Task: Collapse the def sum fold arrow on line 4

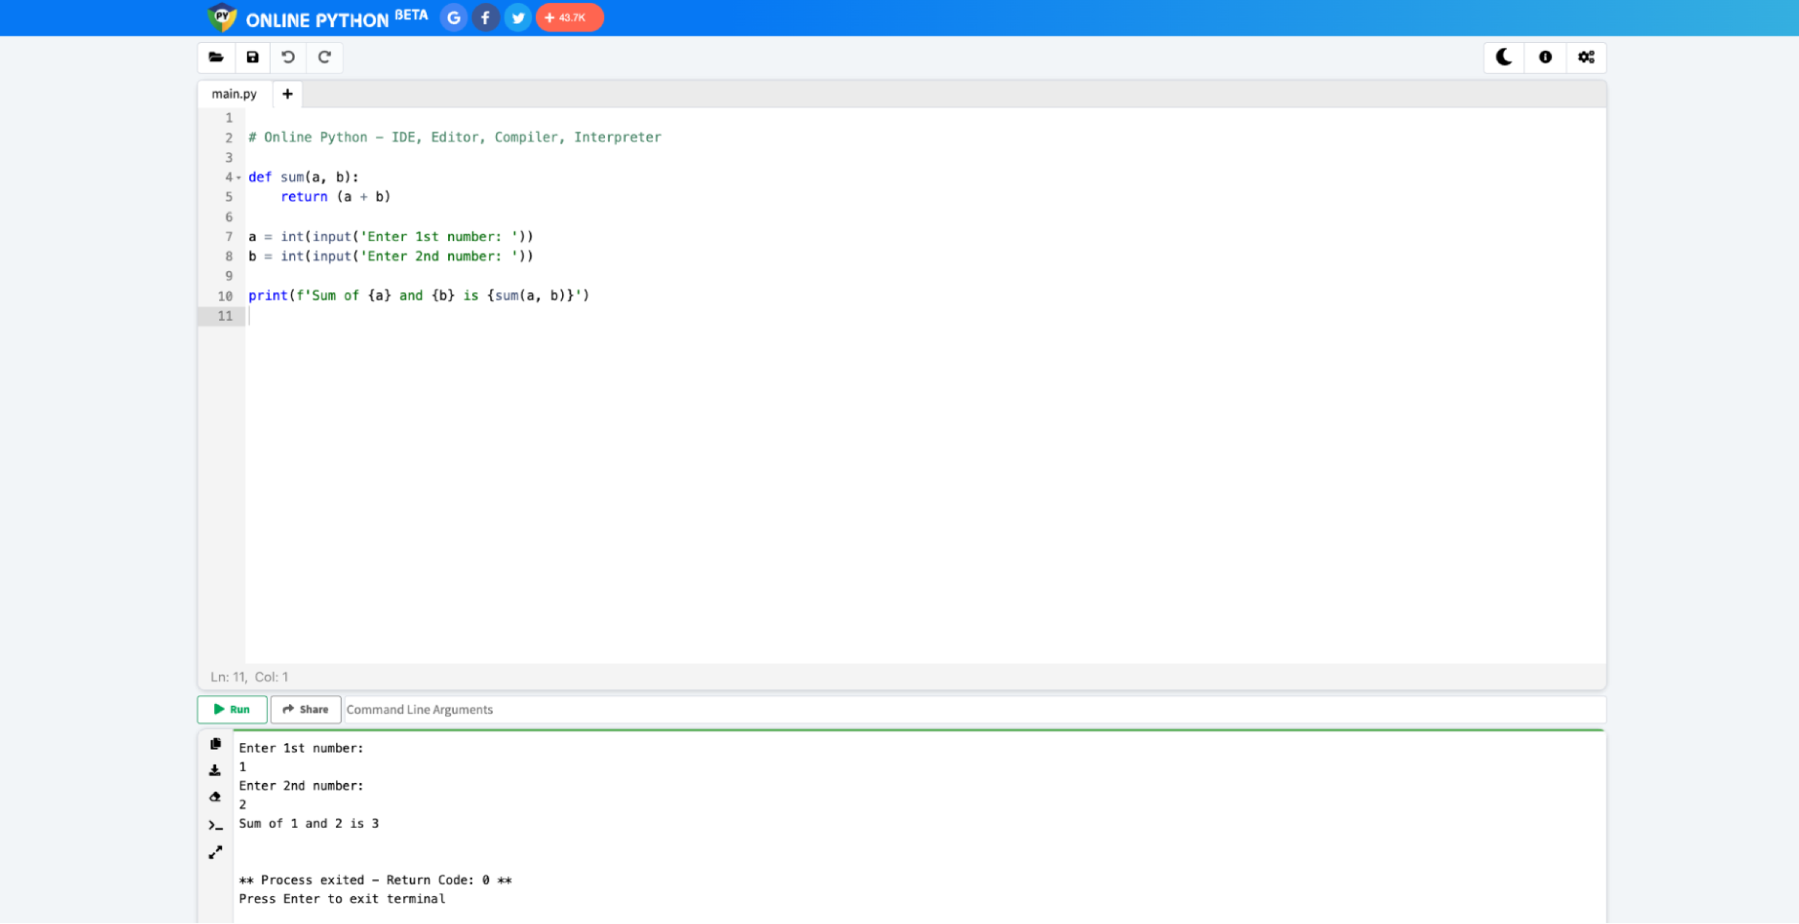Action: tap(239, 178)
